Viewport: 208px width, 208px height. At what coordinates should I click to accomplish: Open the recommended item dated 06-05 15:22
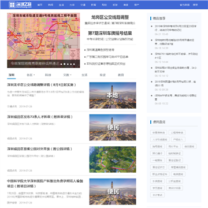(x=176, y=98)
